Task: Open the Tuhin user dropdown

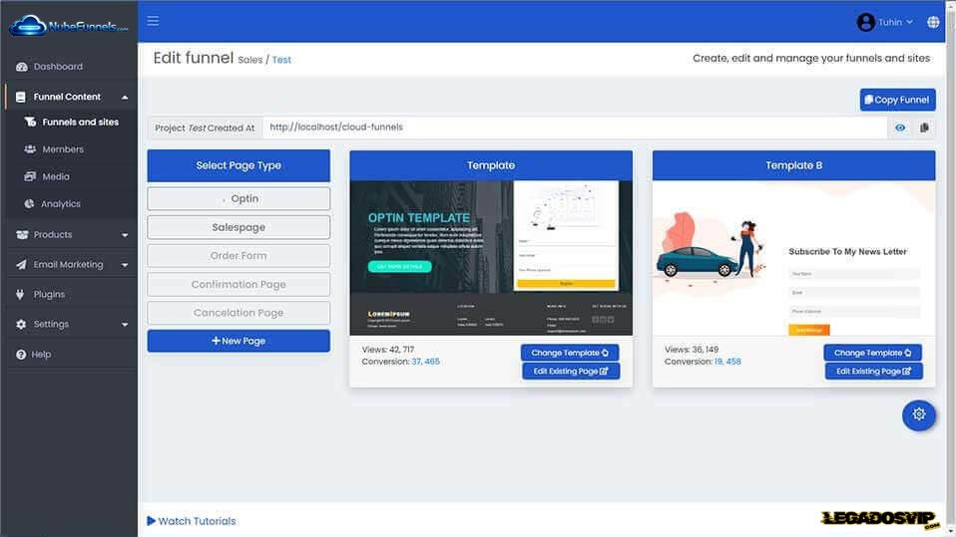Action: point(885,22)
